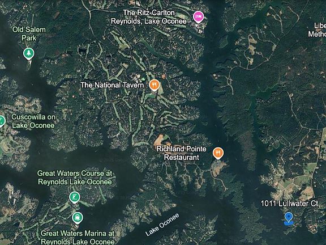This screenshot has height=245, width=326.
Task: Click The National Tavern label text
Action: [x=112, y=85]
